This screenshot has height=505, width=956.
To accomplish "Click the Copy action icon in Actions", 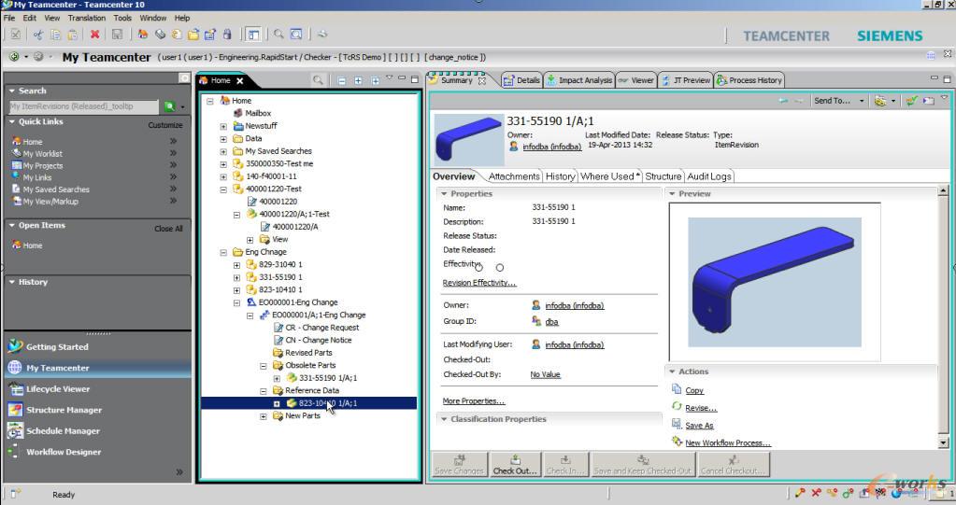I will click(x=677, y=389).
